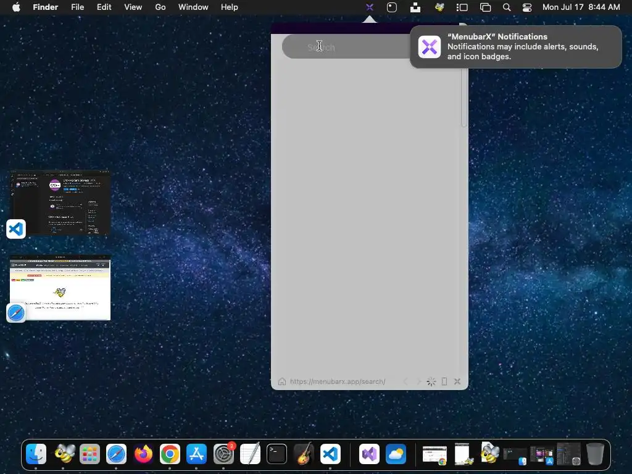Select the Safari Stage Manager thumbnail
Image resolution: width=632 pixels, height=474 pixels.
60,288
